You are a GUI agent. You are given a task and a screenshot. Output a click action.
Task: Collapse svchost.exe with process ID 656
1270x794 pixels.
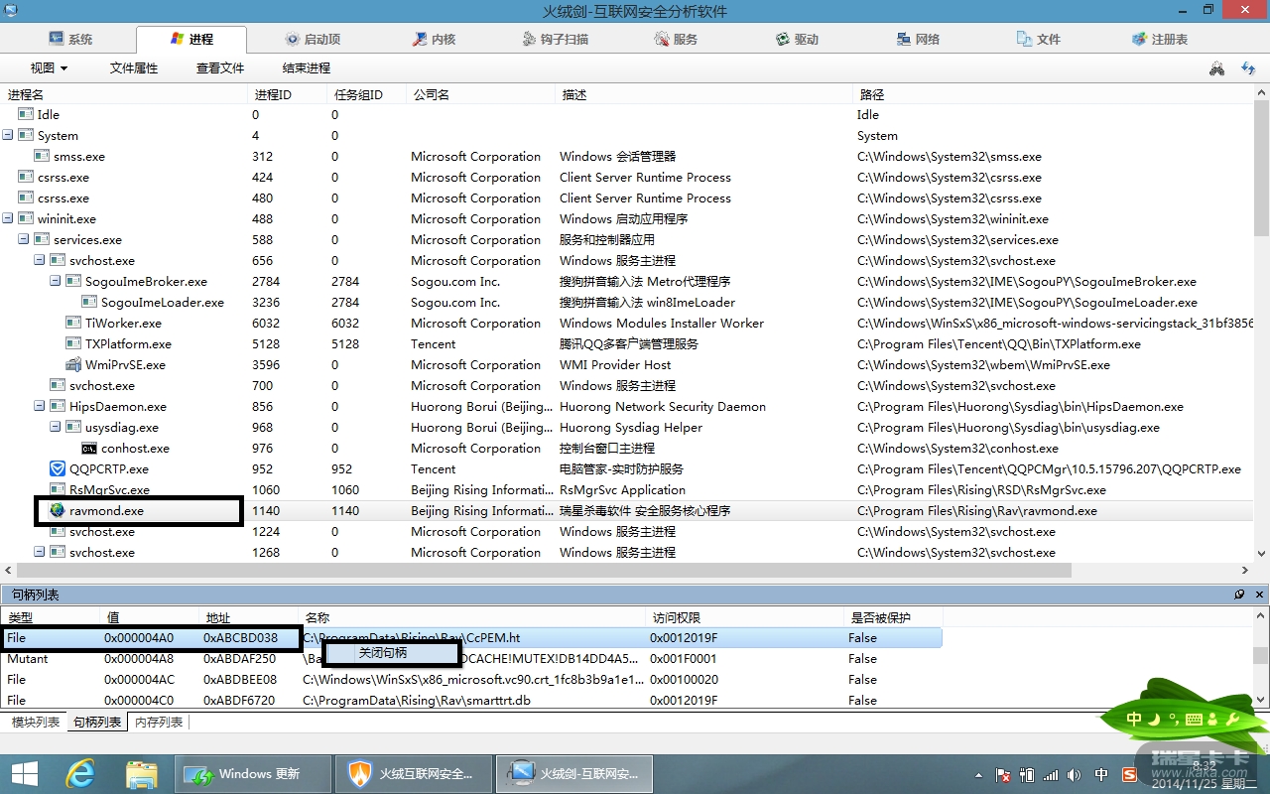click(40, 260)
